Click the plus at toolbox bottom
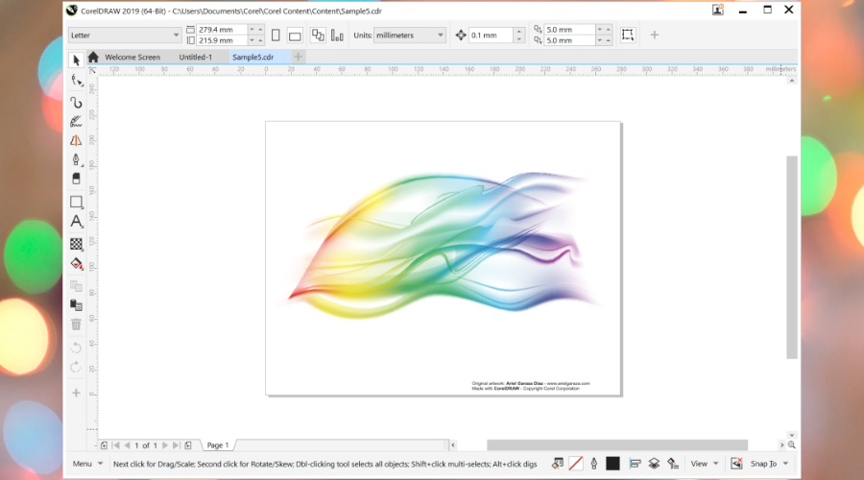864x480 pixels. [x=76, y=393]
